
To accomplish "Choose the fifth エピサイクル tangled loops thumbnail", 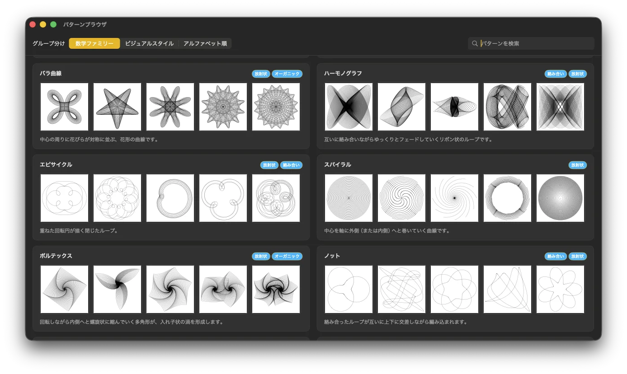I will [x=276, y=198].
